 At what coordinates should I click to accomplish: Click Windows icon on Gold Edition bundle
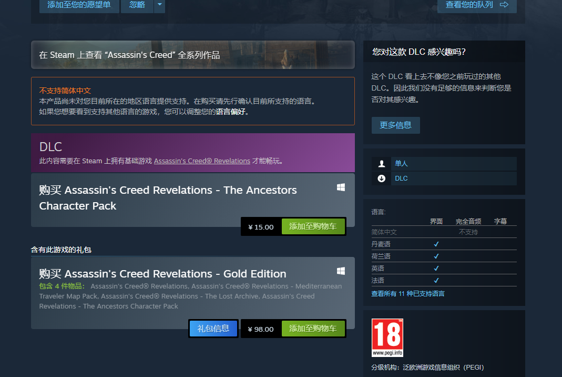click(x=341, y=271)
